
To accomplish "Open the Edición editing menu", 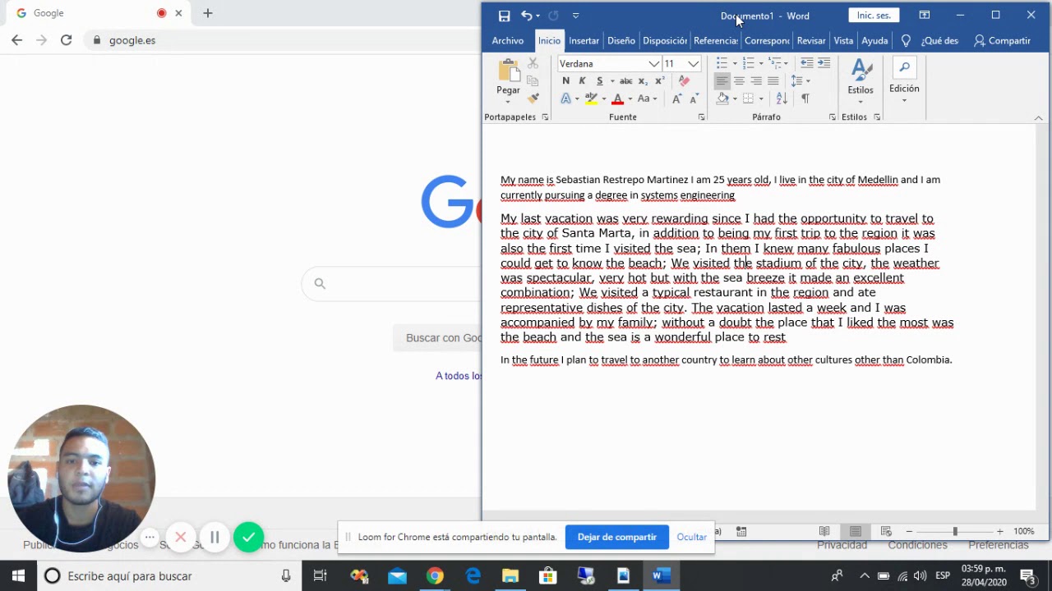I will [x=904, y=81].
